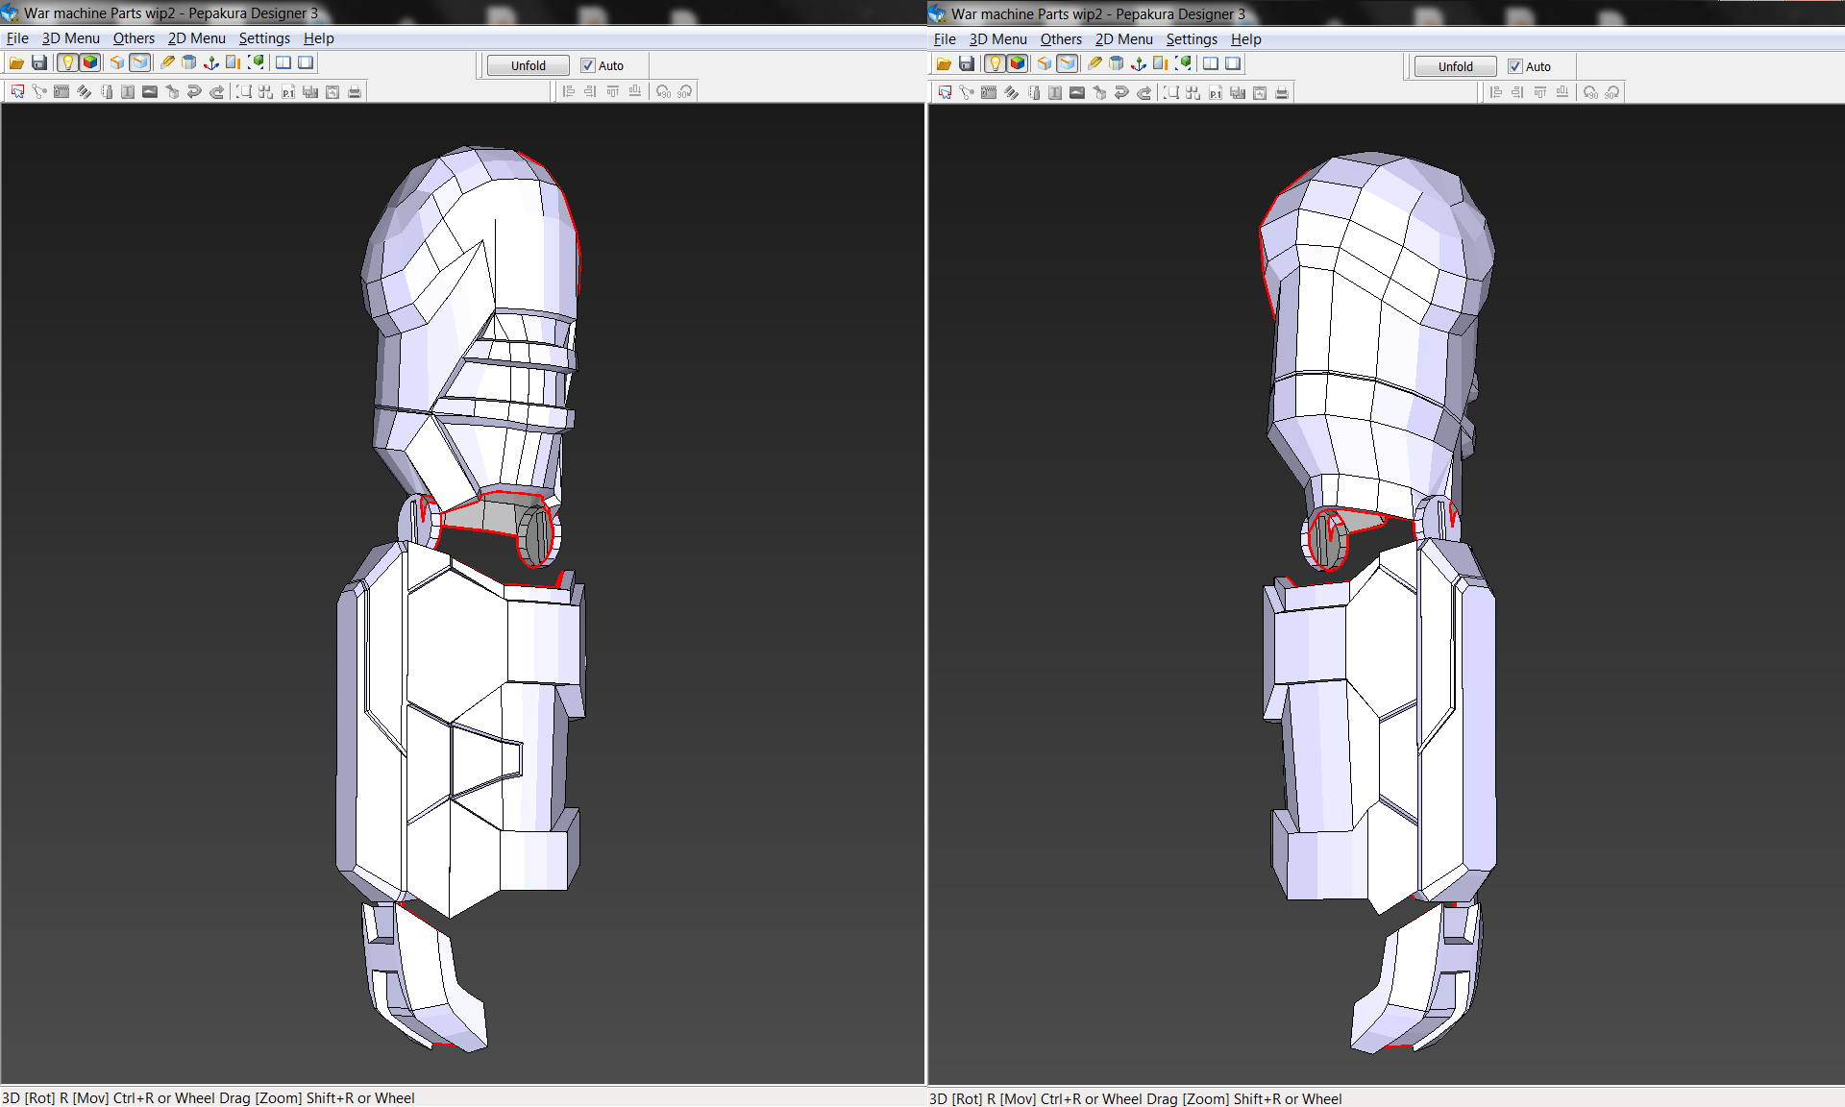This screenshot has width=1845, height=1107.
Task: Toggle the colored cube texture display, right window
Action: tap(1018, 63)
